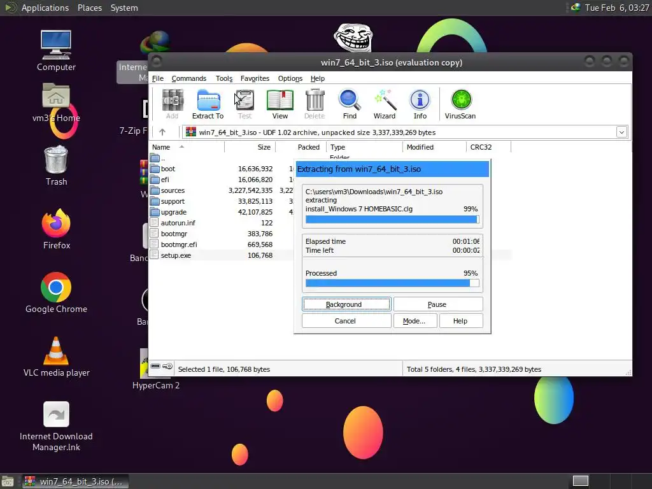Open the Trash desktop icon
Image resolution: width=652 pixels, height=489 pixels.
(56, 166)
